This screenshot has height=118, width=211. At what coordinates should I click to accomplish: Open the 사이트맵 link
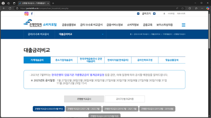point(171,14)
